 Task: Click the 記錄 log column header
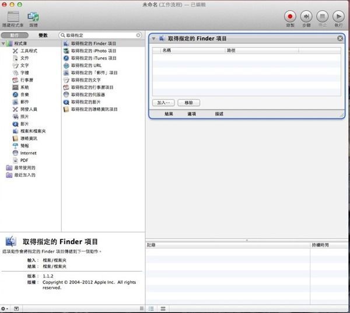228,245
